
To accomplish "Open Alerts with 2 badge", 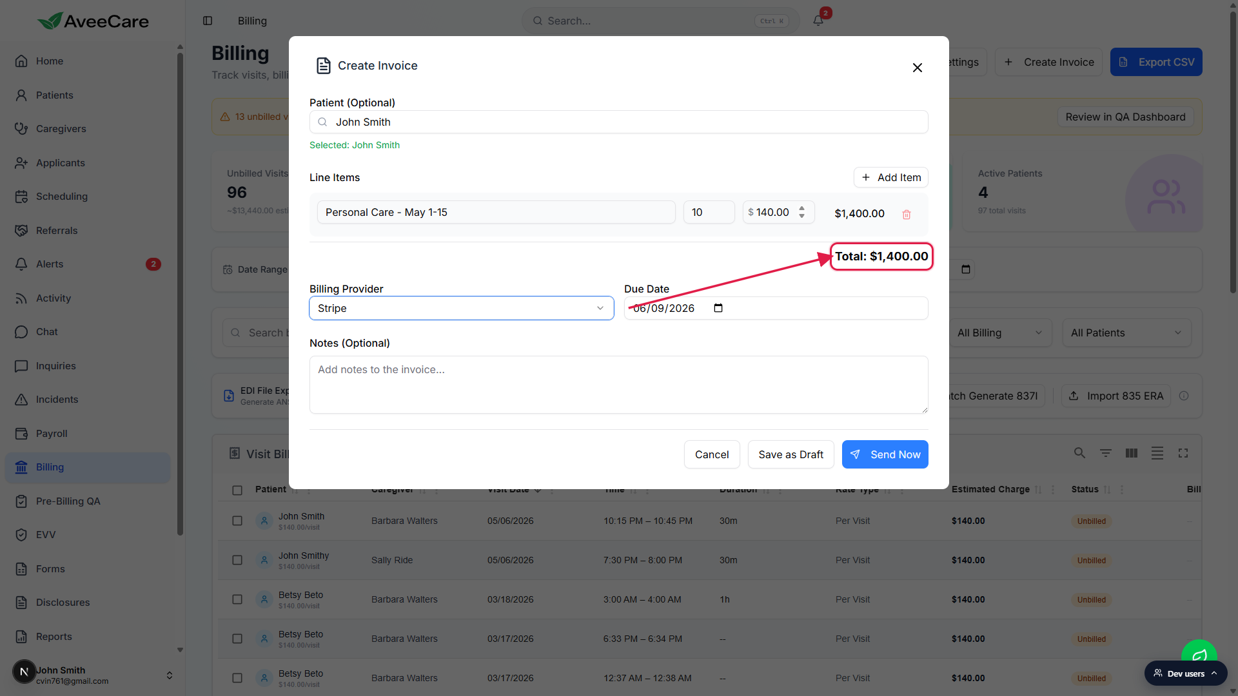I will [88, 264].
